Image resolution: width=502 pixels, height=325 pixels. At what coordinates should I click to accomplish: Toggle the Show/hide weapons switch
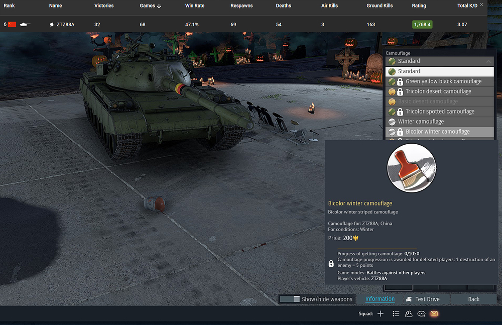(x=290, y=299)
